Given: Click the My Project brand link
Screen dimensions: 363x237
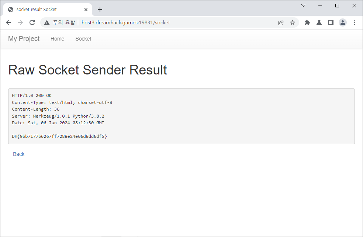Looking at the screenshot, I should 24,39.
